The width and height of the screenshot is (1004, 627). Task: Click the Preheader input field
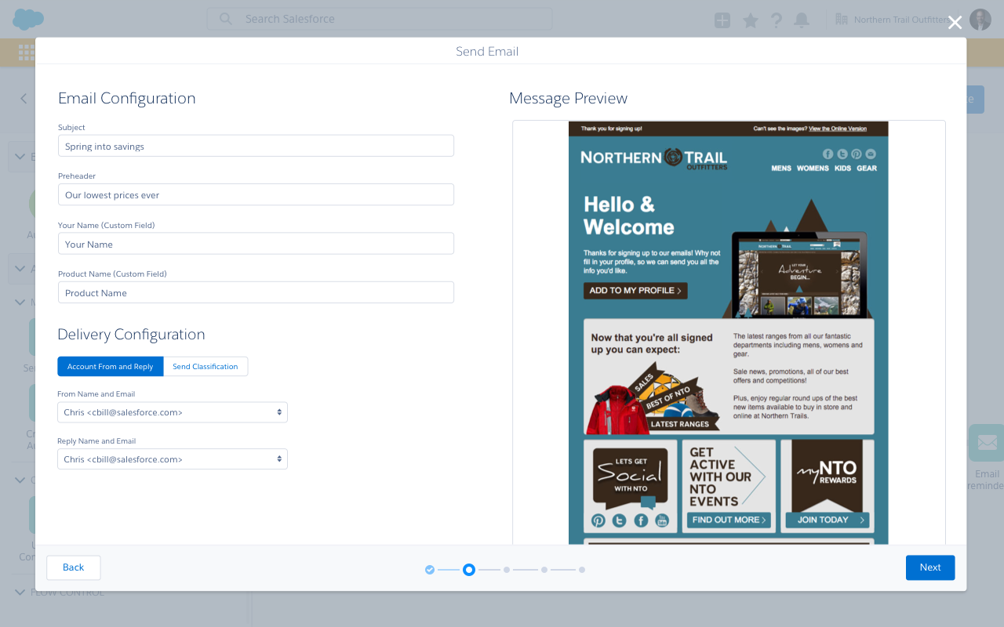[256, 194]
